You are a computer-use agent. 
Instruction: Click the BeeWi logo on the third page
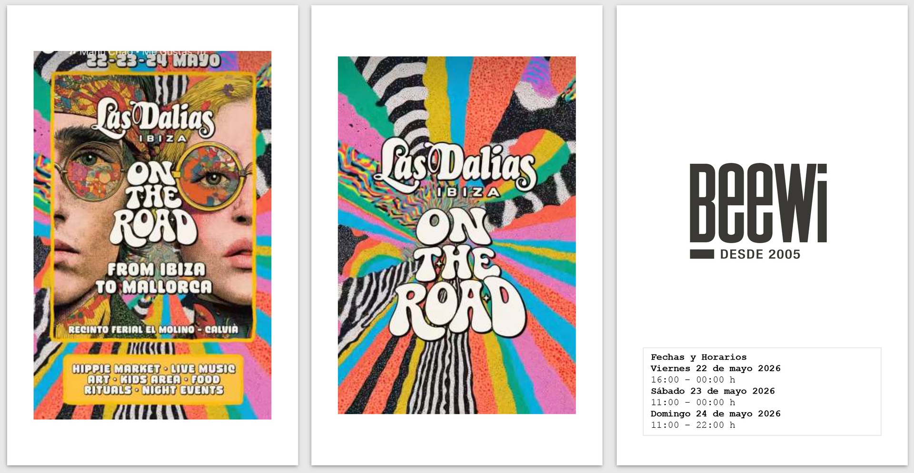click(758, 211)
